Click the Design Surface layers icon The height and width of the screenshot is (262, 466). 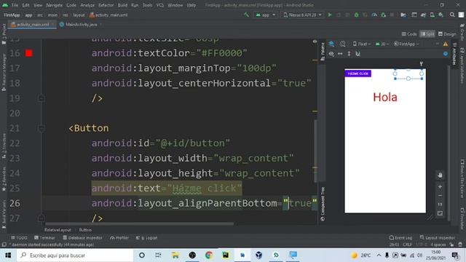[x=331, y=44]
